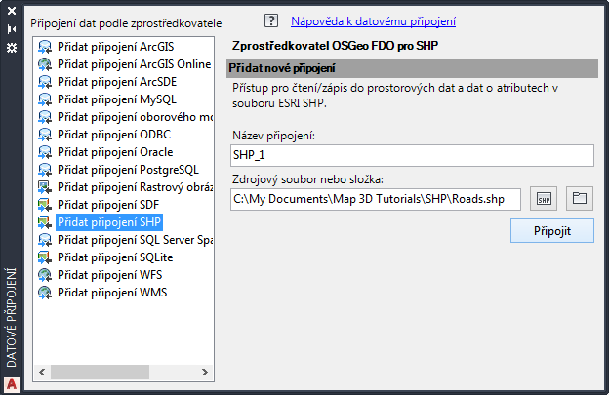
Task: Open palette properties gear icon
Action: [12, 48]
